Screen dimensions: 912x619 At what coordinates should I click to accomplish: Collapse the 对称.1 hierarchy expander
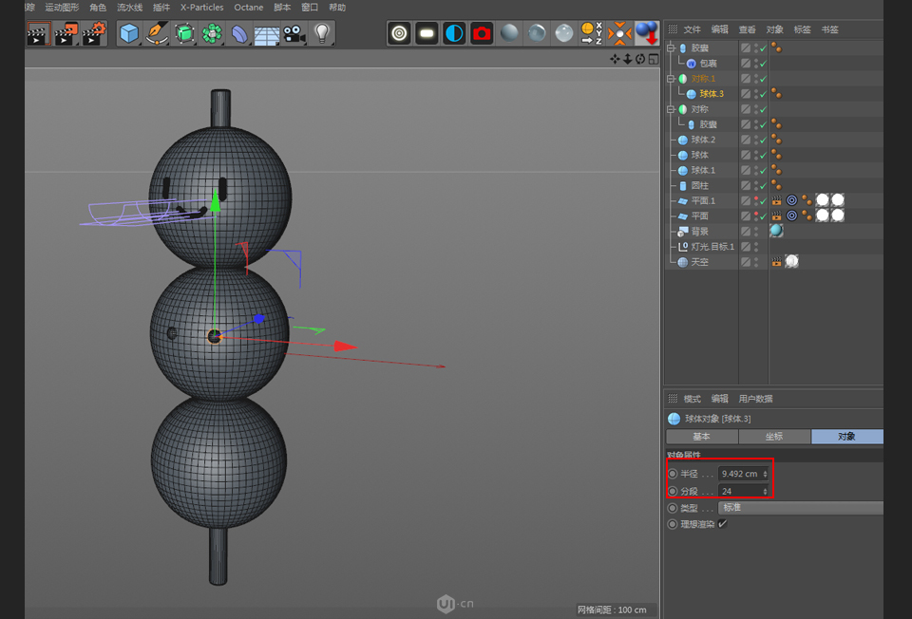coord(670,78)
